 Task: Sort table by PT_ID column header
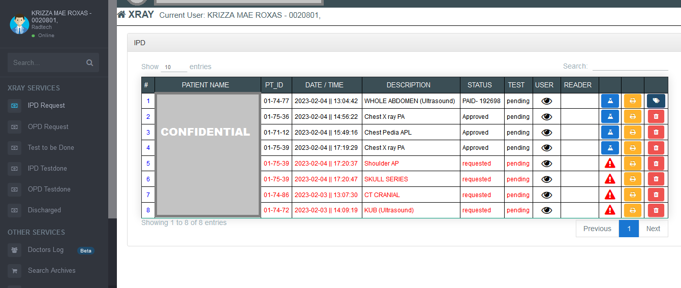click(x=276, y=85)
